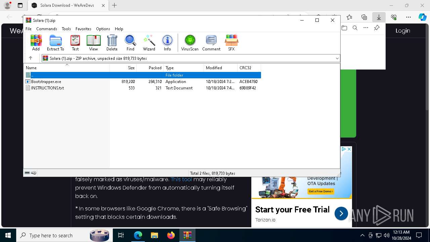Open the Wizard tool
This screenshot has height=242, width=430.
149,43
